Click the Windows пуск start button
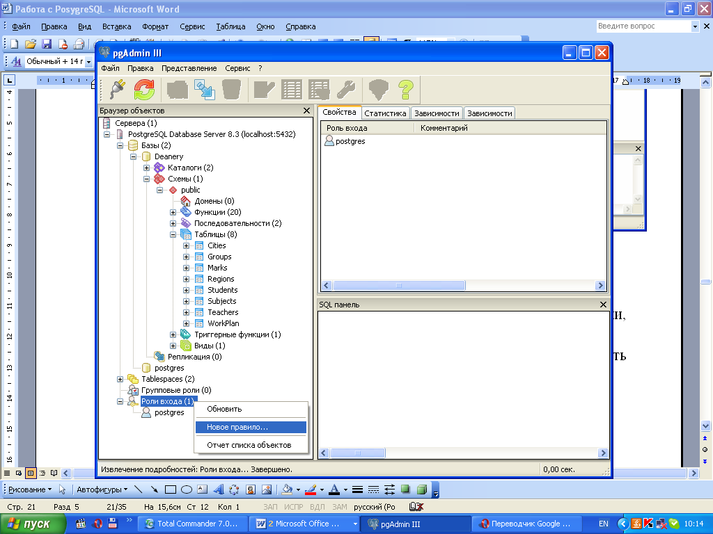 point(33,524)
